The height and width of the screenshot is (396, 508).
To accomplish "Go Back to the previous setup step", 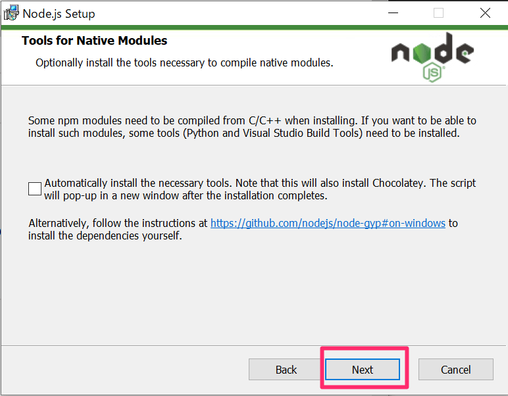I will point(286,370).
